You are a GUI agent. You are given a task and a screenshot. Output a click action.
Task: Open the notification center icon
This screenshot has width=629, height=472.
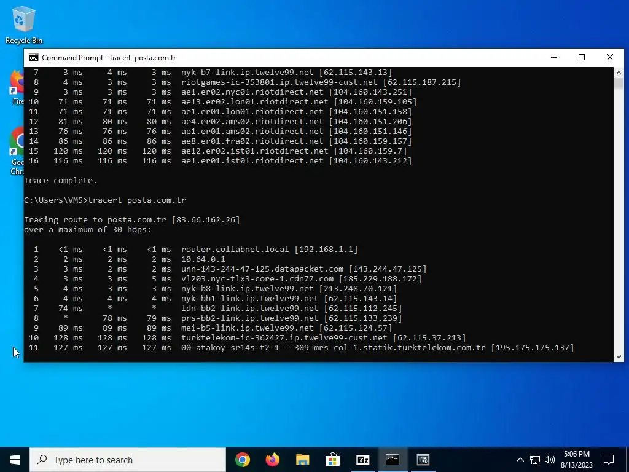click(609, 460)
